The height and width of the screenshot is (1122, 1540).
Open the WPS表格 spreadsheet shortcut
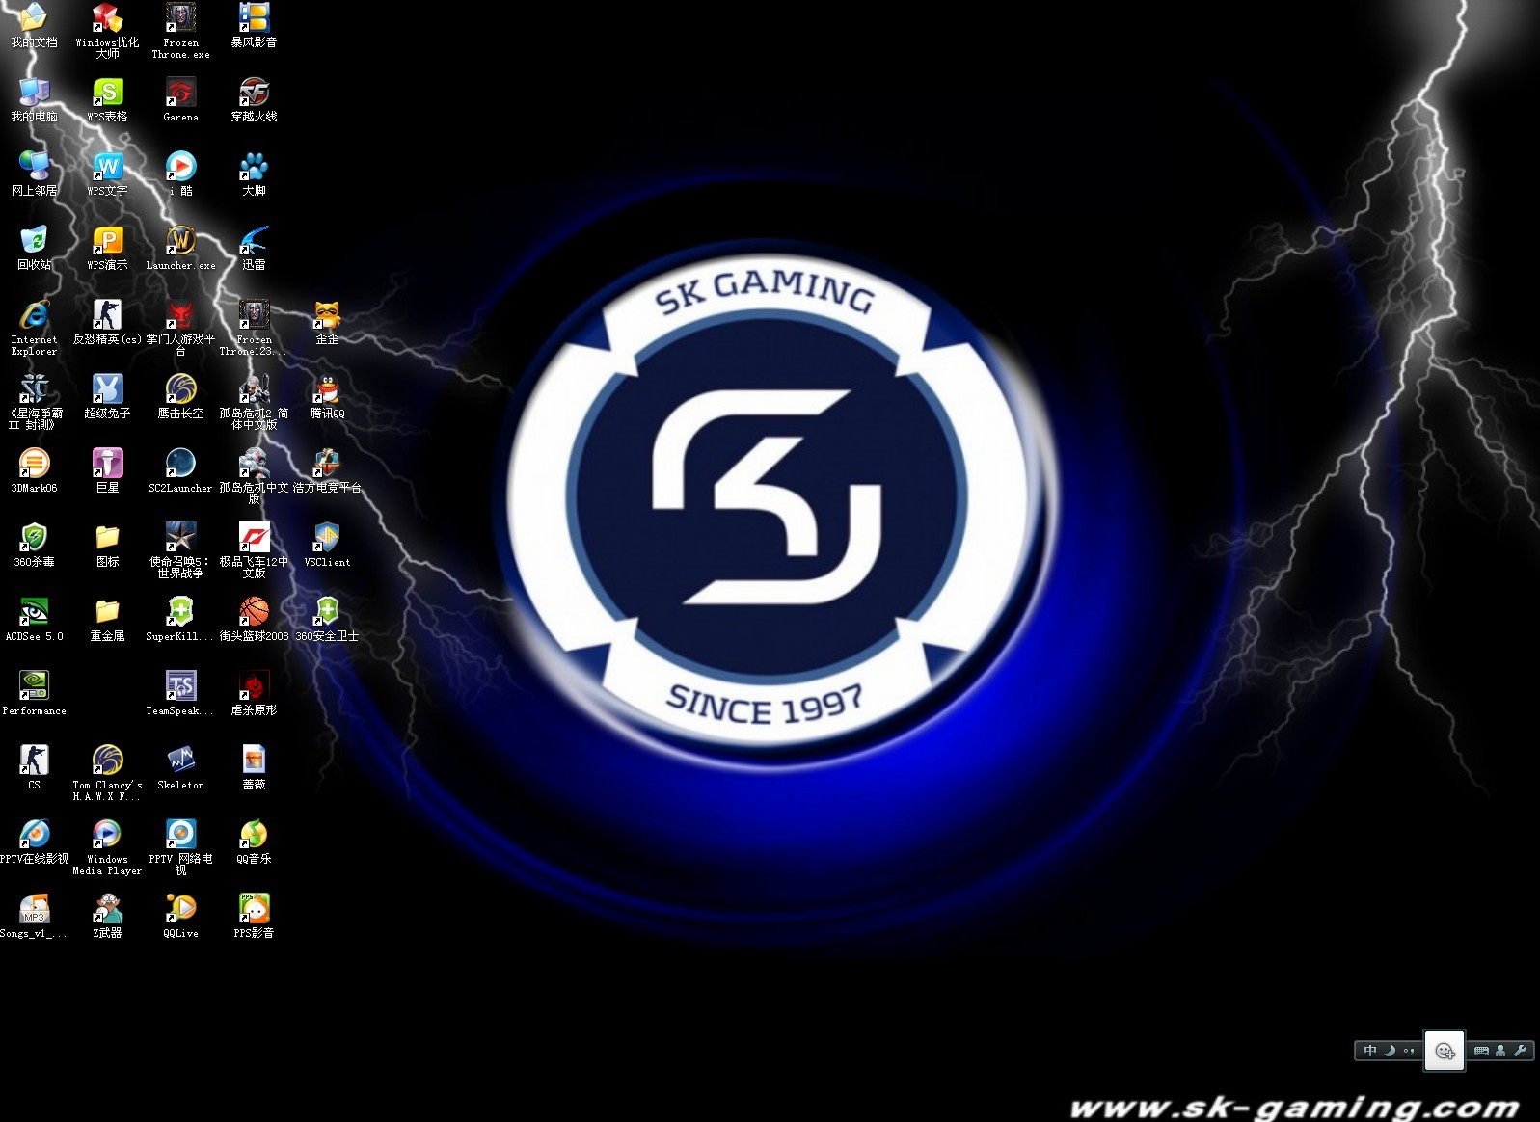[x=107, y=93]
